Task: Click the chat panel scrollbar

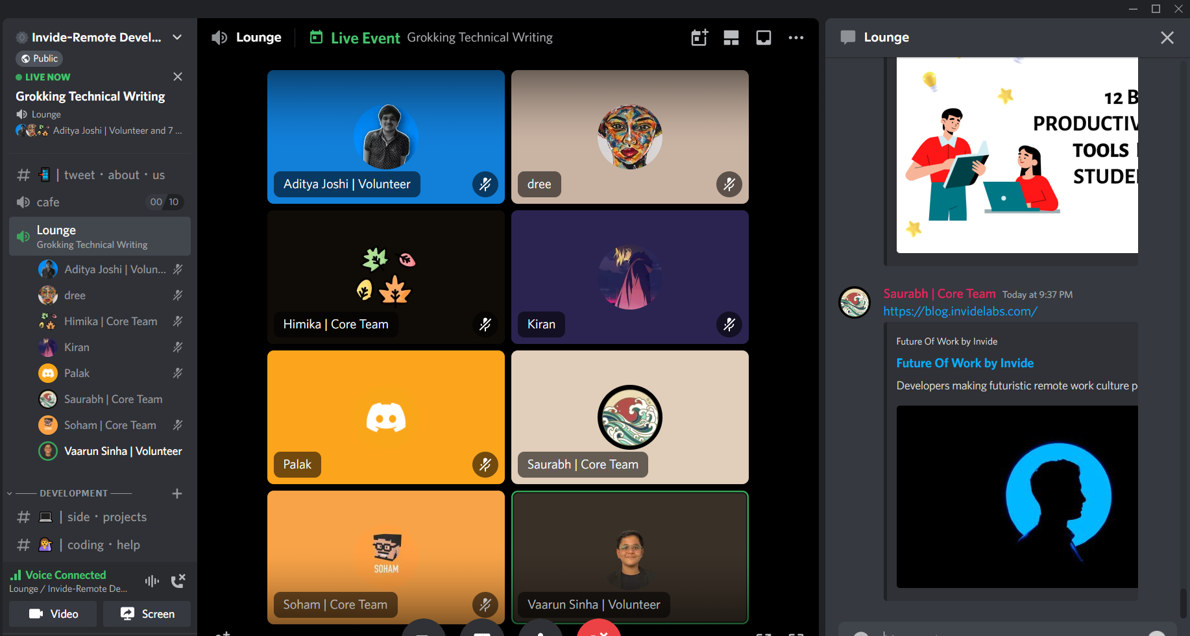Action: [1183, 604]
